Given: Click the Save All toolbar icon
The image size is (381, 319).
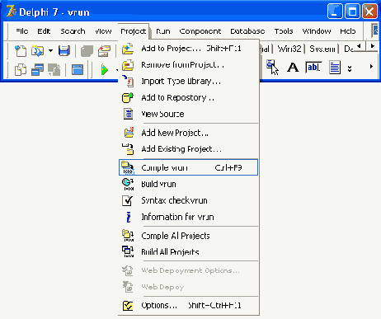Looking at the screenshot, I should coord(87,51).
